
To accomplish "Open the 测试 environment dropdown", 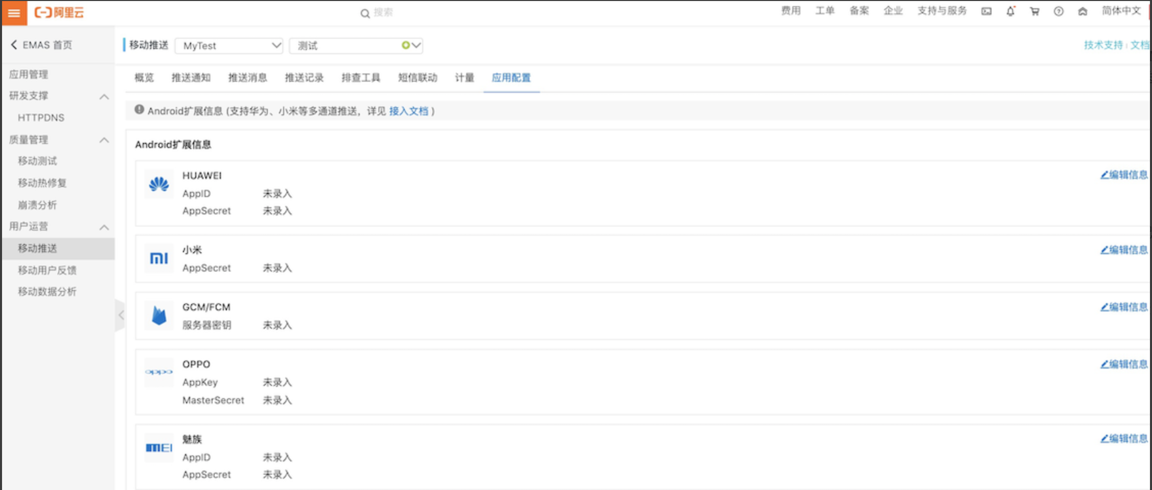I will (356, 45).
